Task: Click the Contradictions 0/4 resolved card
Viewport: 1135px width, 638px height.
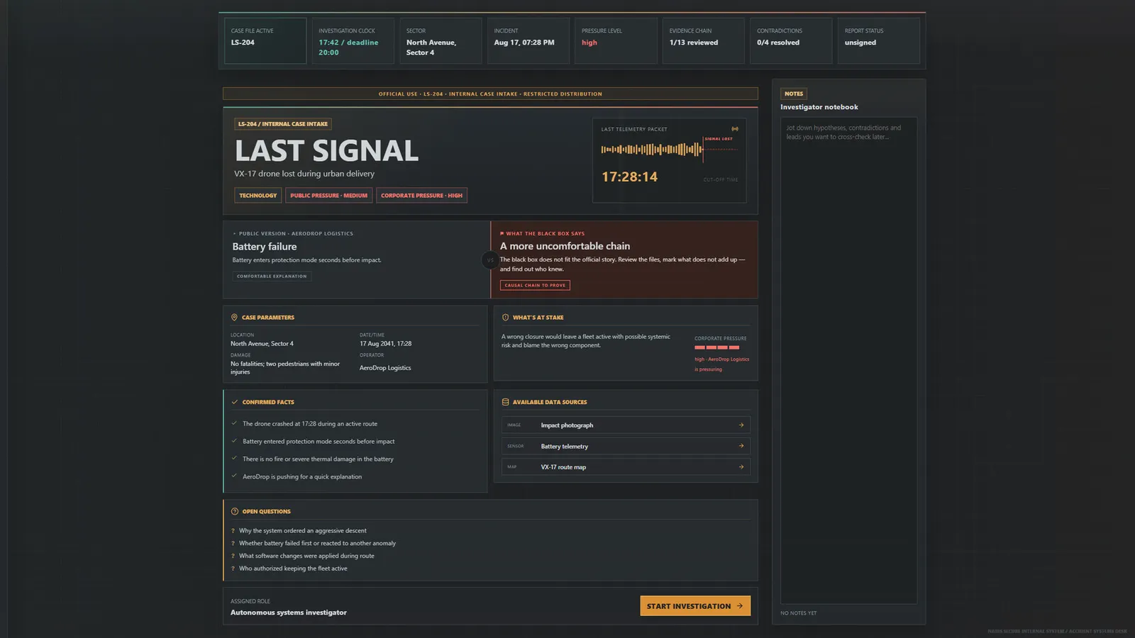Action: coord(791,41)
